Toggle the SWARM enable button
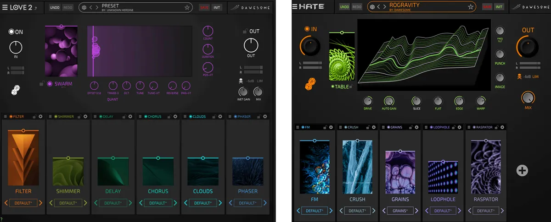551x222 pixels. pyautogui.click(x=50, y=84)
